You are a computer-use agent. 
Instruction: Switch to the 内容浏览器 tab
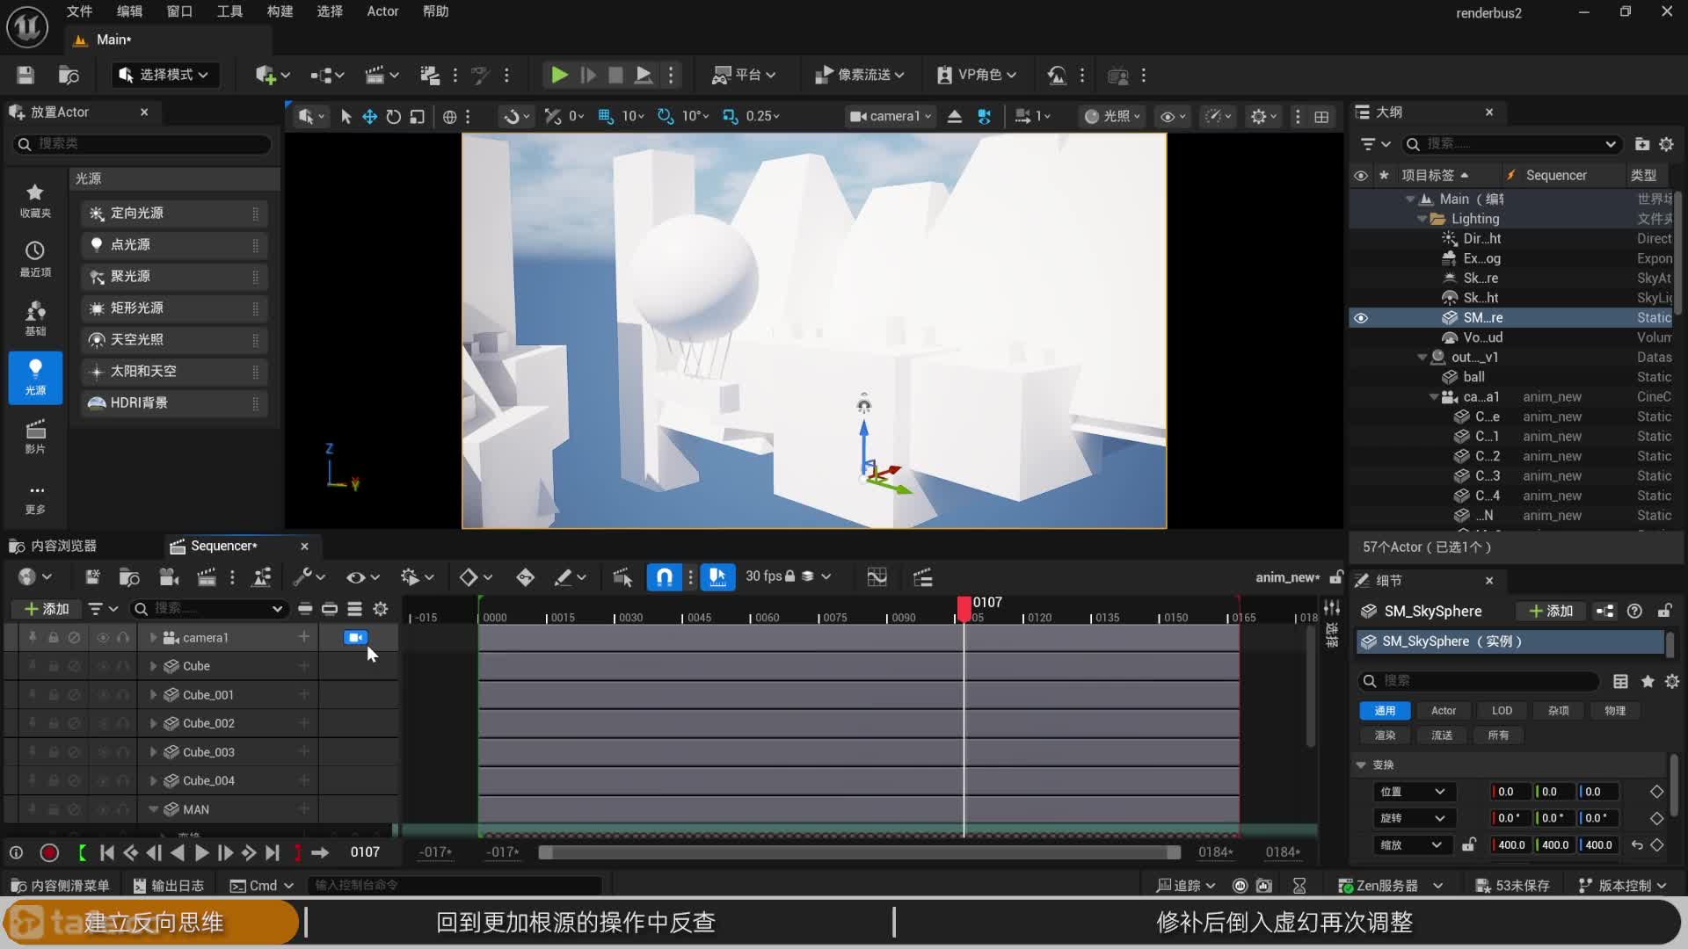tap(55, 547)
